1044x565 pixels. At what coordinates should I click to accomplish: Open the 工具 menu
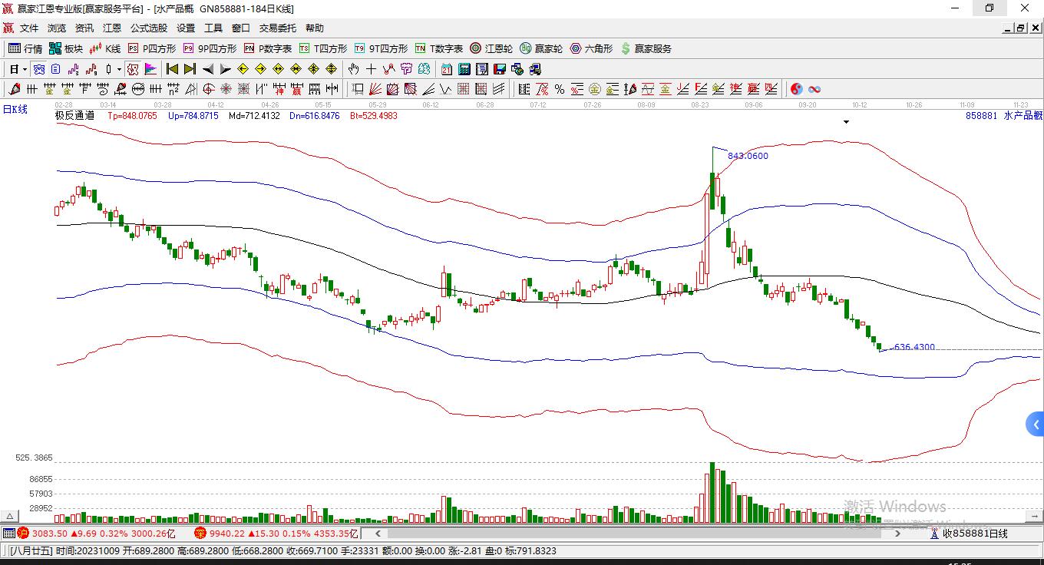coord(213,28)
